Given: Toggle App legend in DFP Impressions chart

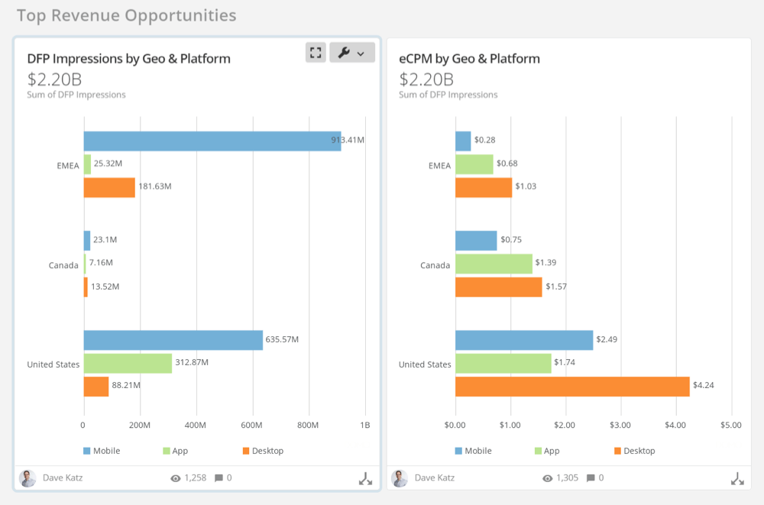Looking at the screenshot, I should [x=175, y=451].
